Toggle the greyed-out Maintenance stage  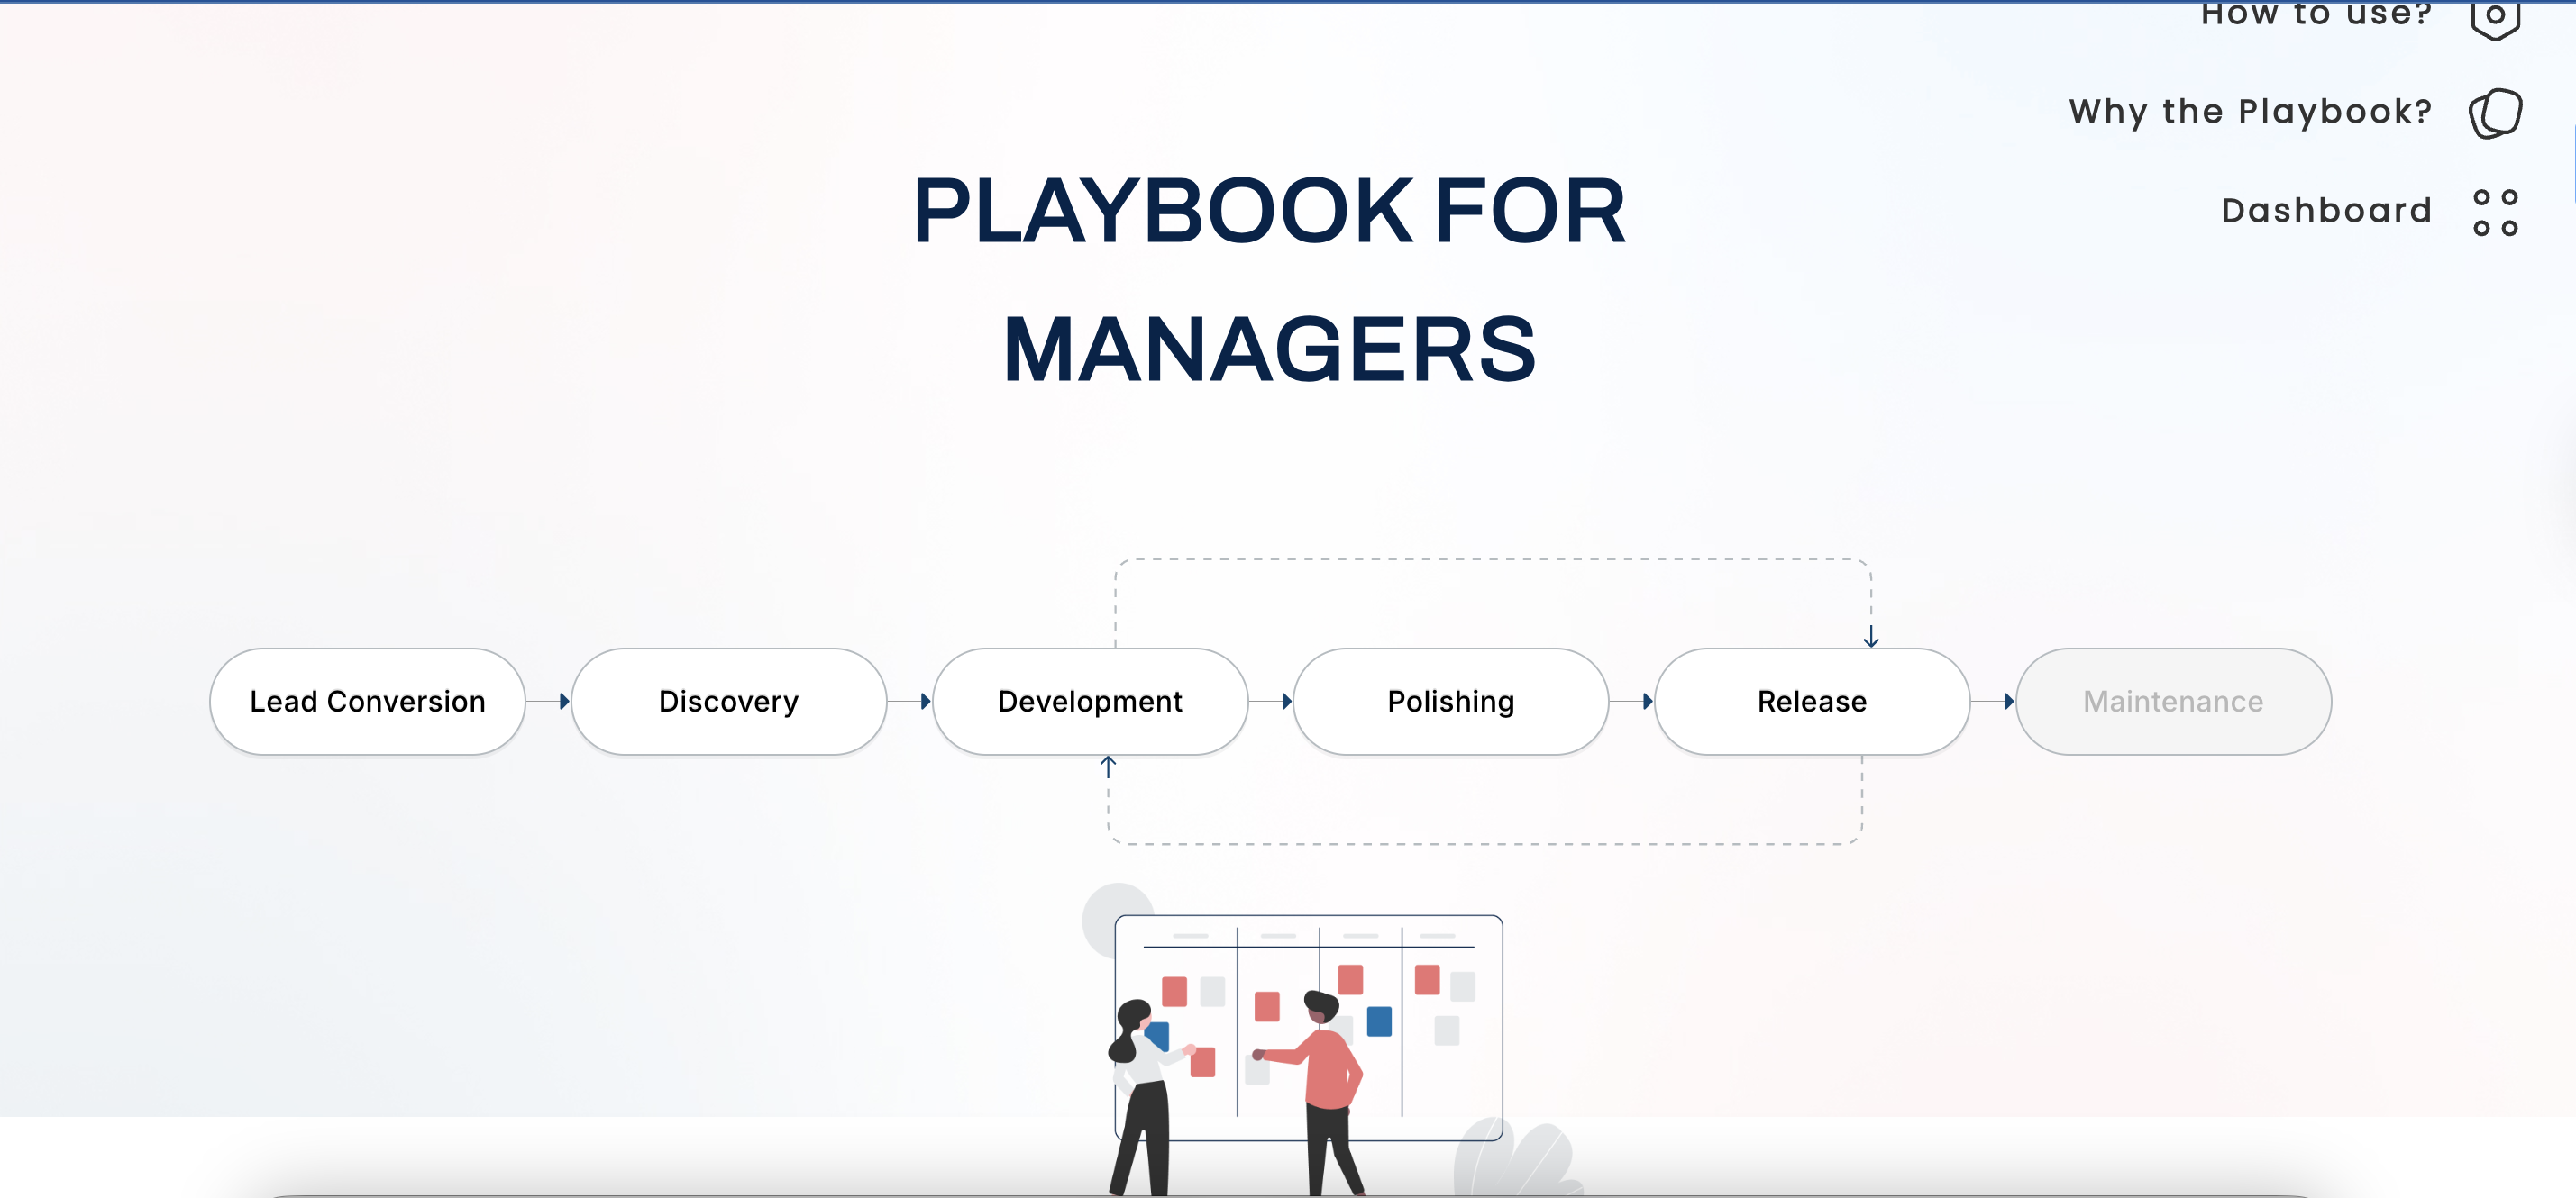tap(2172, 701)
